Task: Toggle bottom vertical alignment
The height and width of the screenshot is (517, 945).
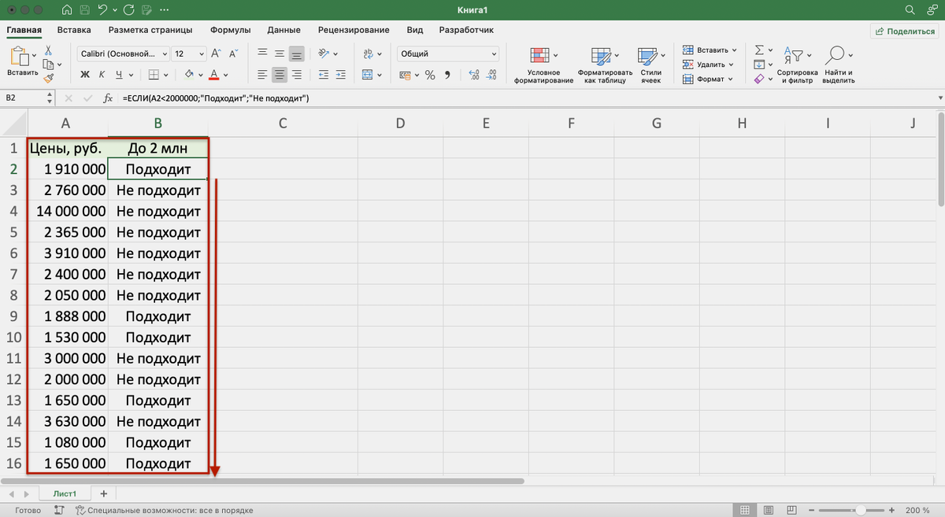Action: [296, 54]
